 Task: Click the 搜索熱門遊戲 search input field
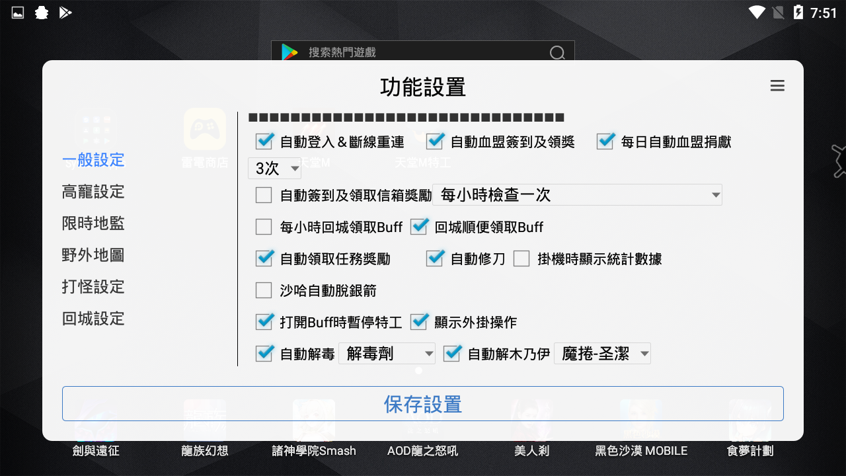(x=397, y=52)
